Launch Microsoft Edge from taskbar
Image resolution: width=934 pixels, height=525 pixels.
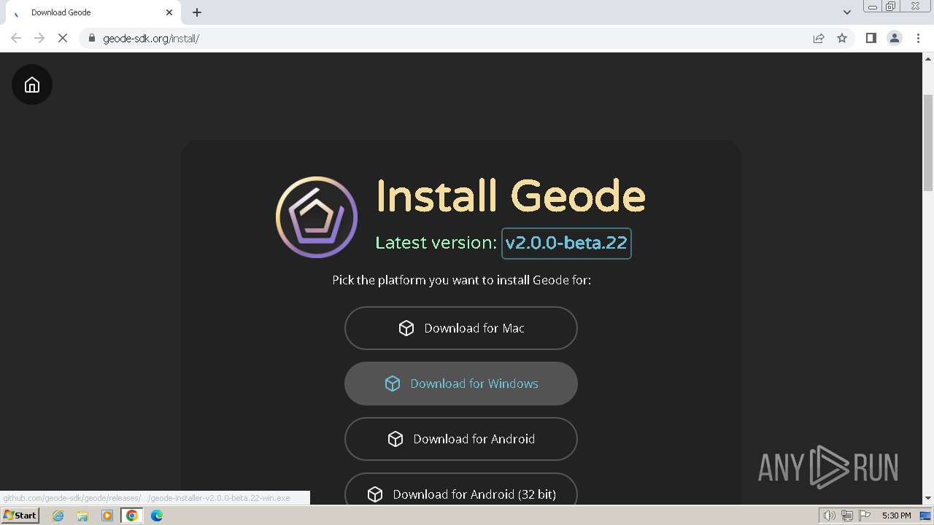click(x=157, y=516)
